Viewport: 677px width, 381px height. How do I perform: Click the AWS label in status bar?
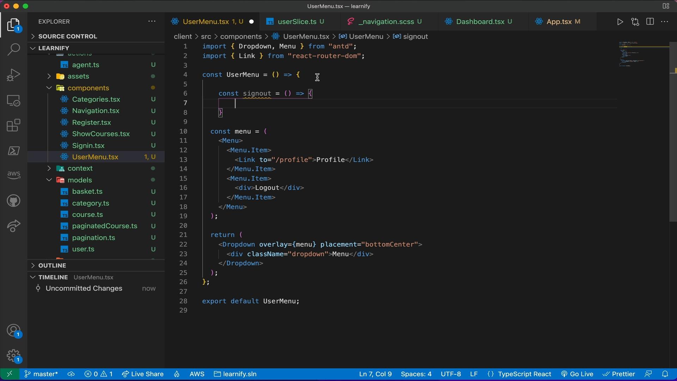coord(196,374)
